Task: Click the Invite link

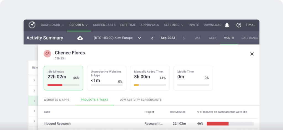Action: click(194, 25)
